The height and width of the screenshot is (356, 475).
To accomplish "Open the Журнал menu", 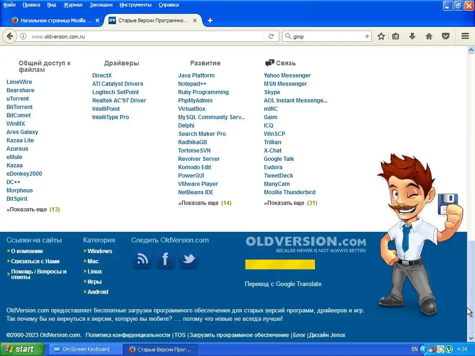I will point(73,5).
